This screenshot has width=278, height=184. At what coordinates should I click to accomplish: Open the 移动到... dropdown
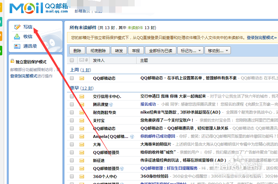218,51
